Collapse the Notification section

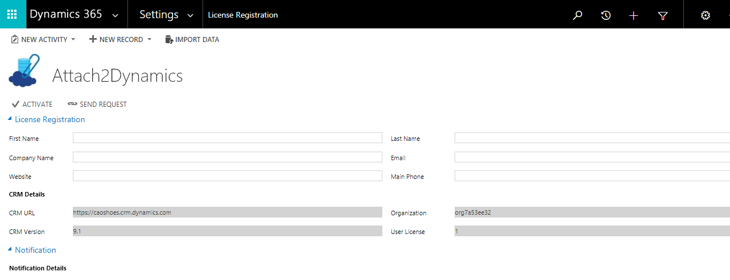[10, 250]
